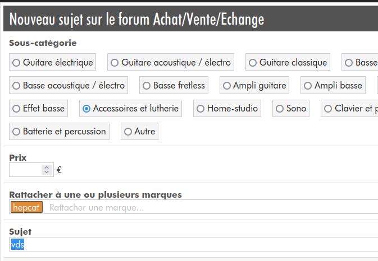
Task: Click the Prix number input field
Action: pyautogui.click(x=25, y=169)
